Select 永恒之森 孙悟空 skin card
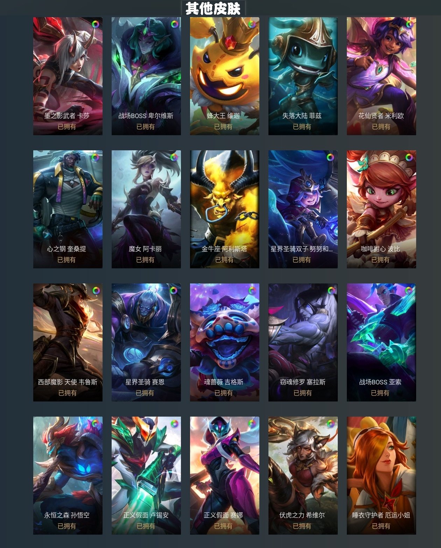Viewport: 441px width, 548px height. [68, 475]
